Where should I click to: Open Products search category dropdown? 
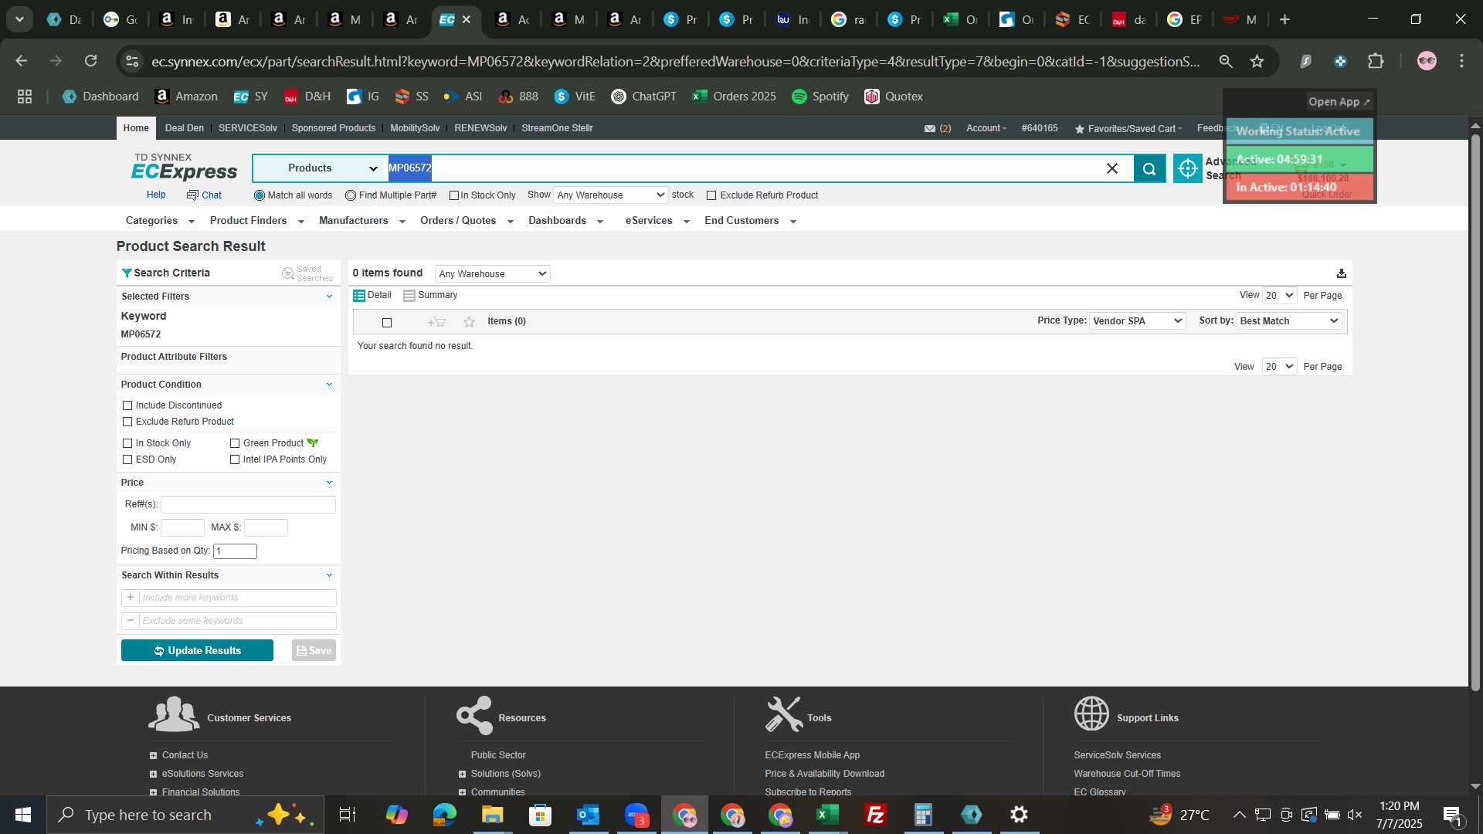point(320,168)
